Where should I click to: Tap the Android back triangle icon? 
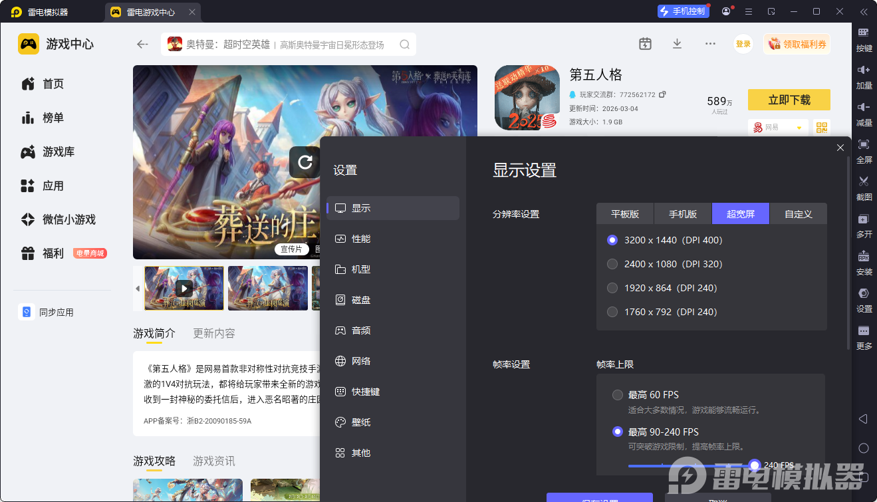864,419
